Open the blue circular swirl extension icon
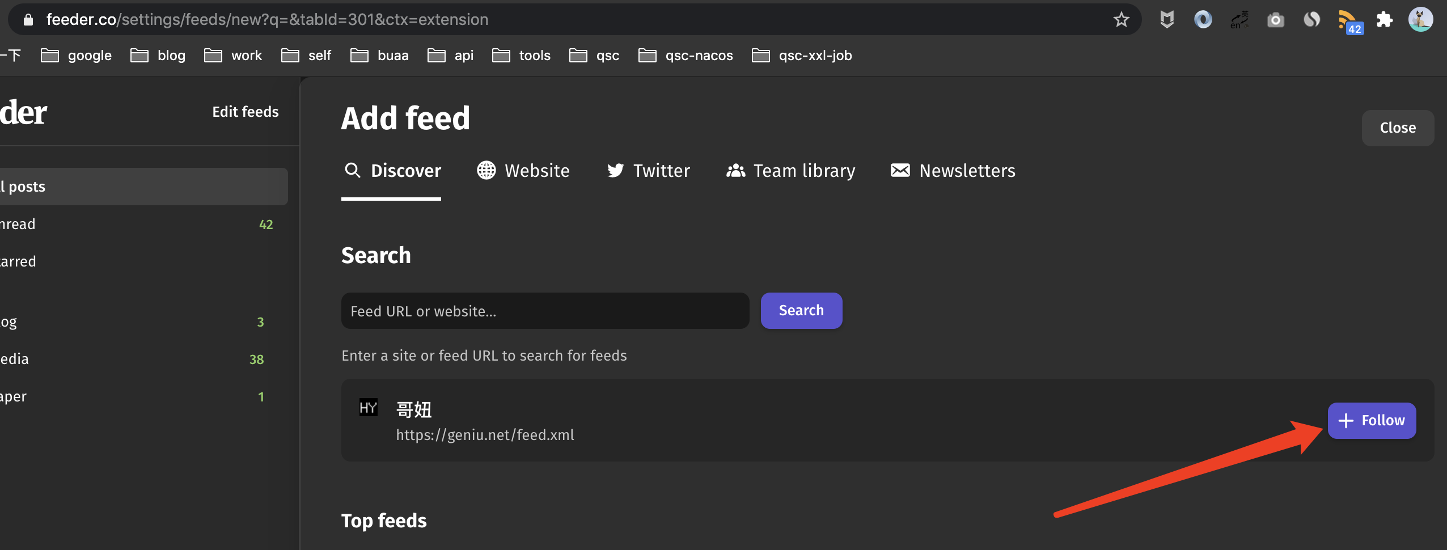The height and width of the screenshot is (550, 1447). point(1203,20)
